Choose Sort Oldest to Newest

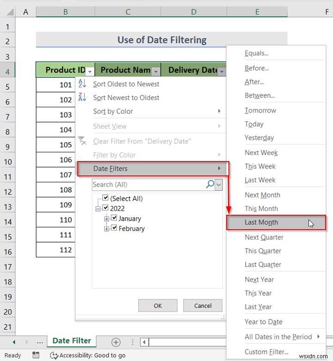[x=126, y=84]
